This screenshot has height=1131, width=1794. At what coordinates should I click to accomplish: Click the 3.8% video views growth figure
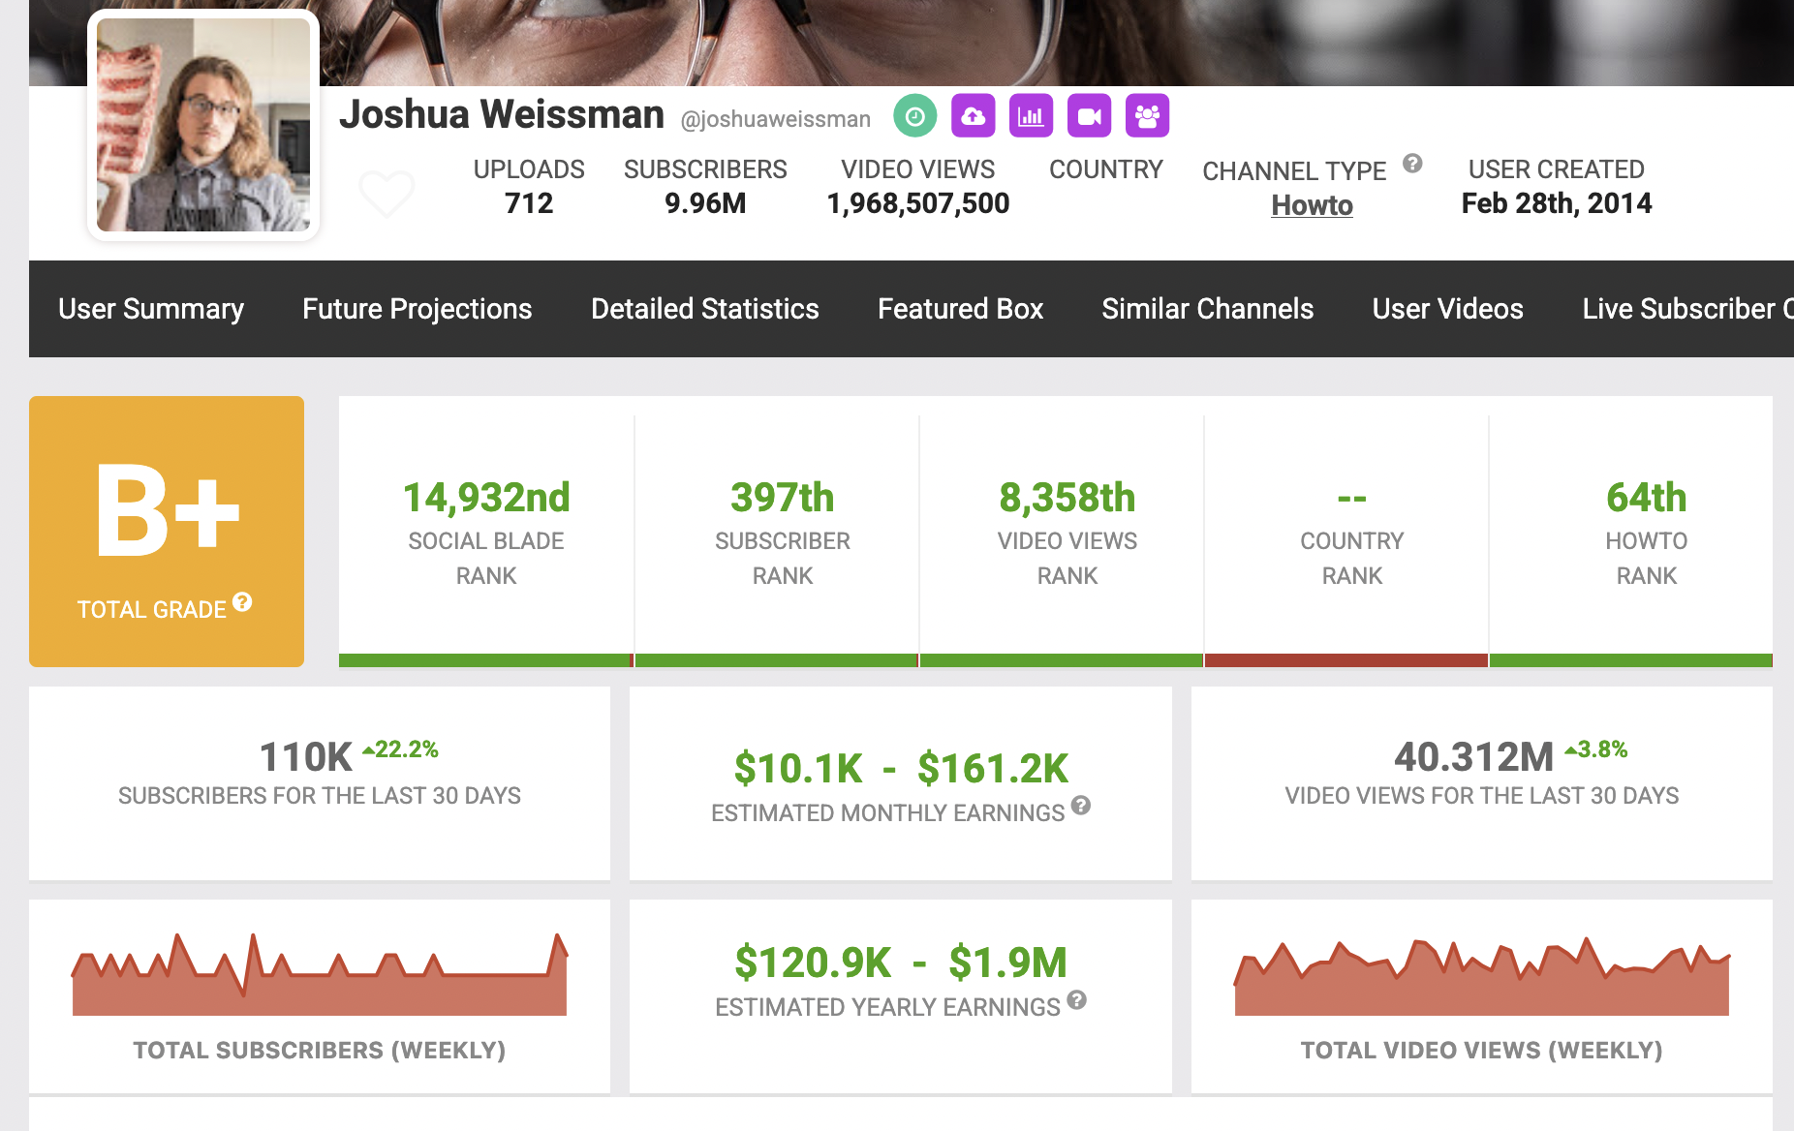coord(1596,749)
